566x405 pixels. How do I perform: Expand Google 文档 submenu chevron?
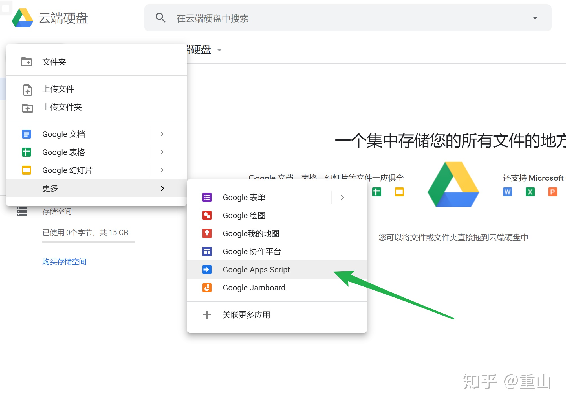pos(162,134)
